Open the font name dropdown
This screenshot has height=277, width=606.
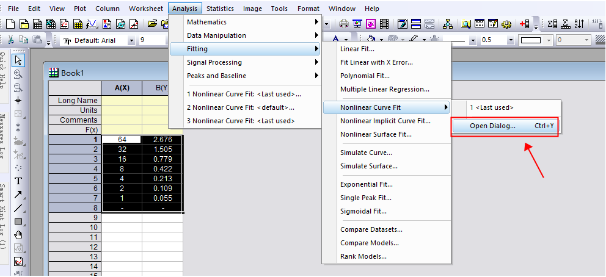click(x=131, y=40)
